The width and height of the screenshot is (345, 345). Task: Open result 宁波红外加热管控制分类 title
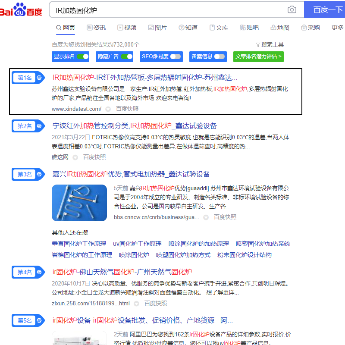click(x=135, y=126)
